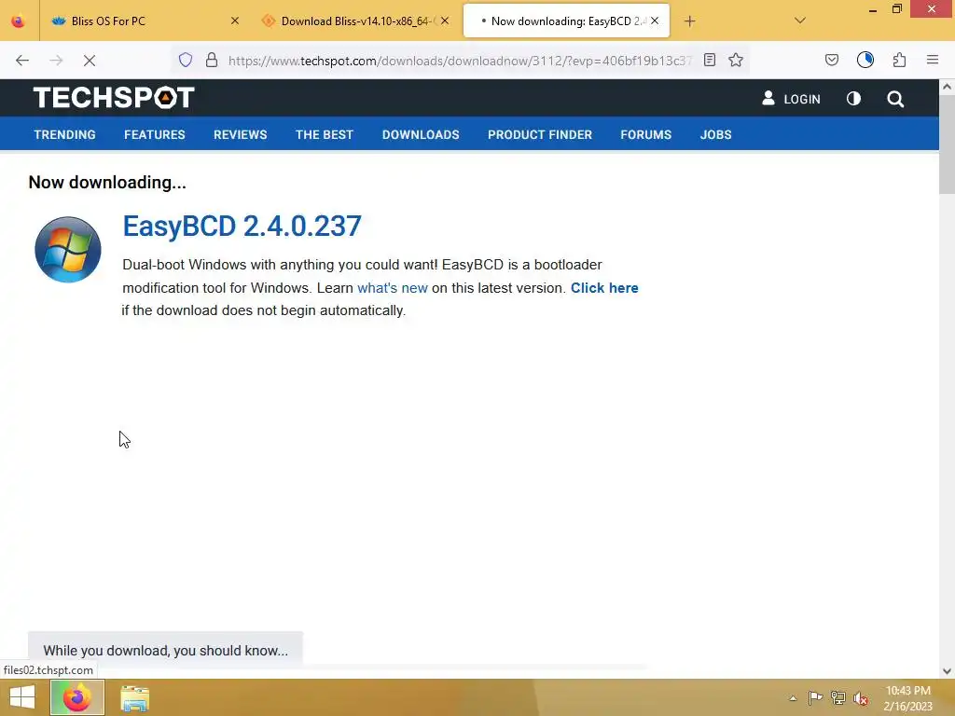
Task: Close the Download Bliss-v14.10 tab
Action: (445, 21)
